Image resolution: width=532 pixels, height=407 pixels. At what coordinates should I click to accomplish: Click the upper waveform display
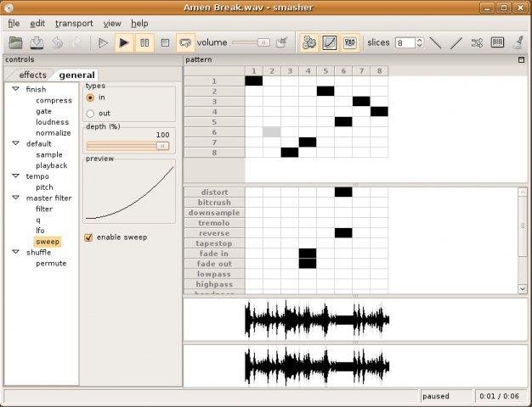tap(355, 320)
